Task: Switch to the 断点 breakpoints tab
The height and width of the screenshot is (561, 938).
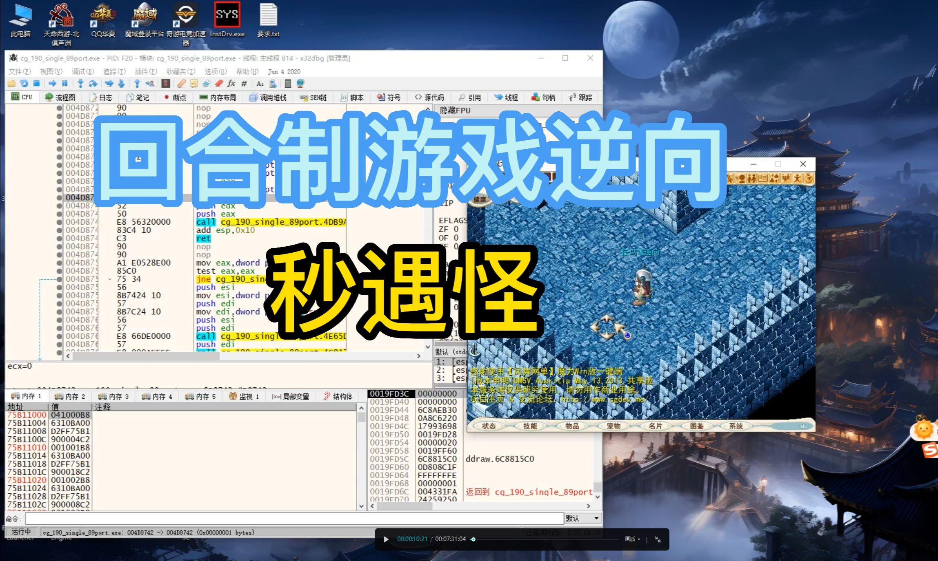Action: [x=175, y=97]
